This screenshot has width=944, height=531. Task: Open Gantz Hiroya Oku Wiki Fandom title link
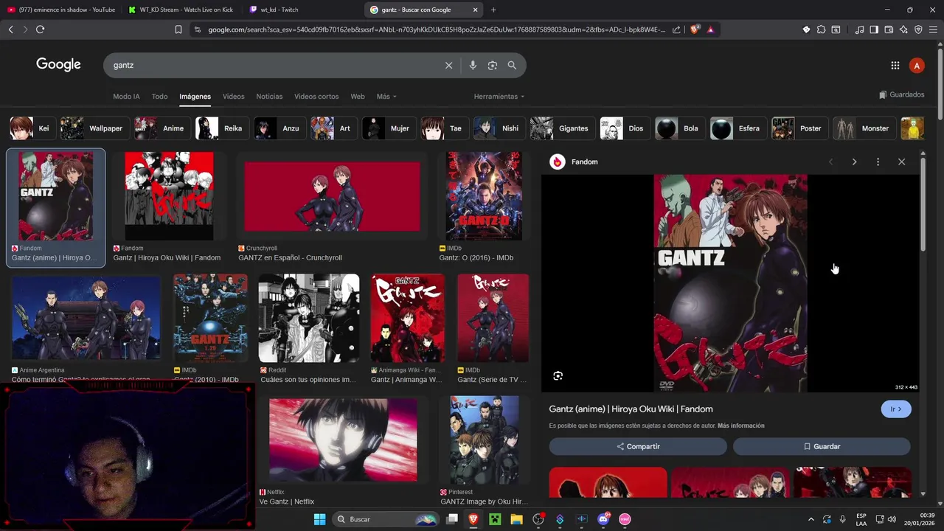pos(631,409)
